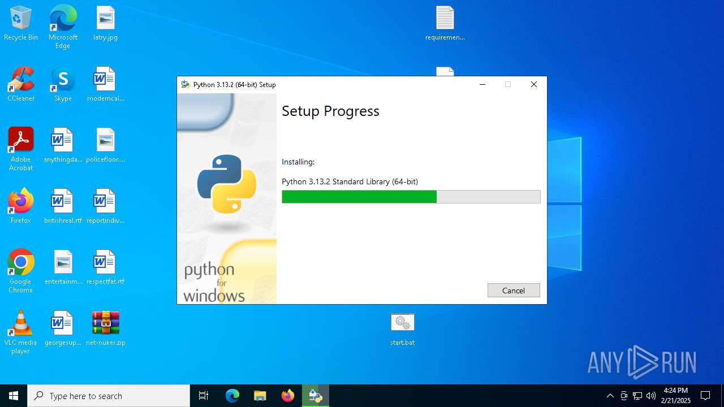This screenshot has width=724, height=407.
Task: Open the clock showing 4:24 PM
Action: (676, 396)
